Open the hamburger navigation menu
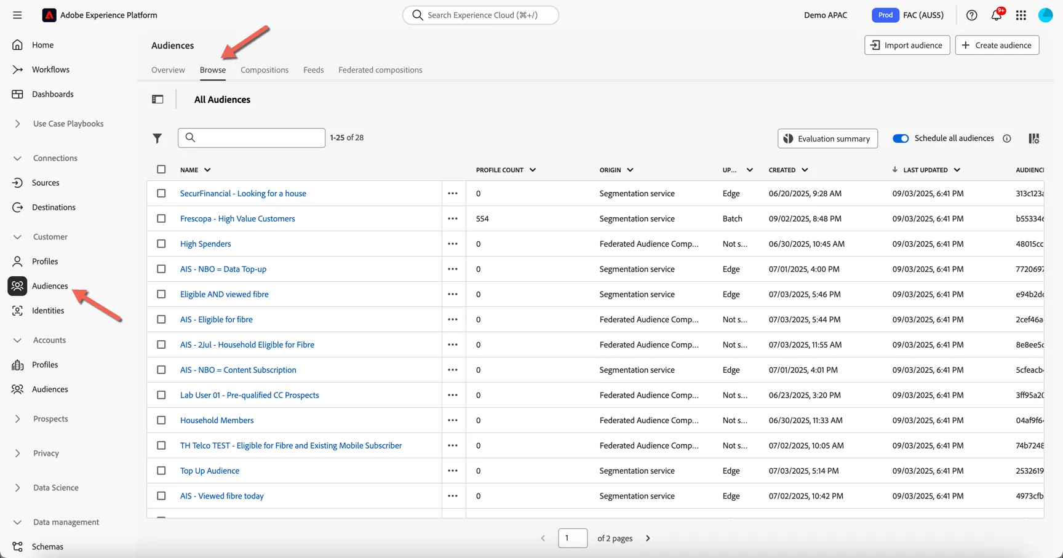The width and height of the screenshot is (1063, 558). (17, 15)
